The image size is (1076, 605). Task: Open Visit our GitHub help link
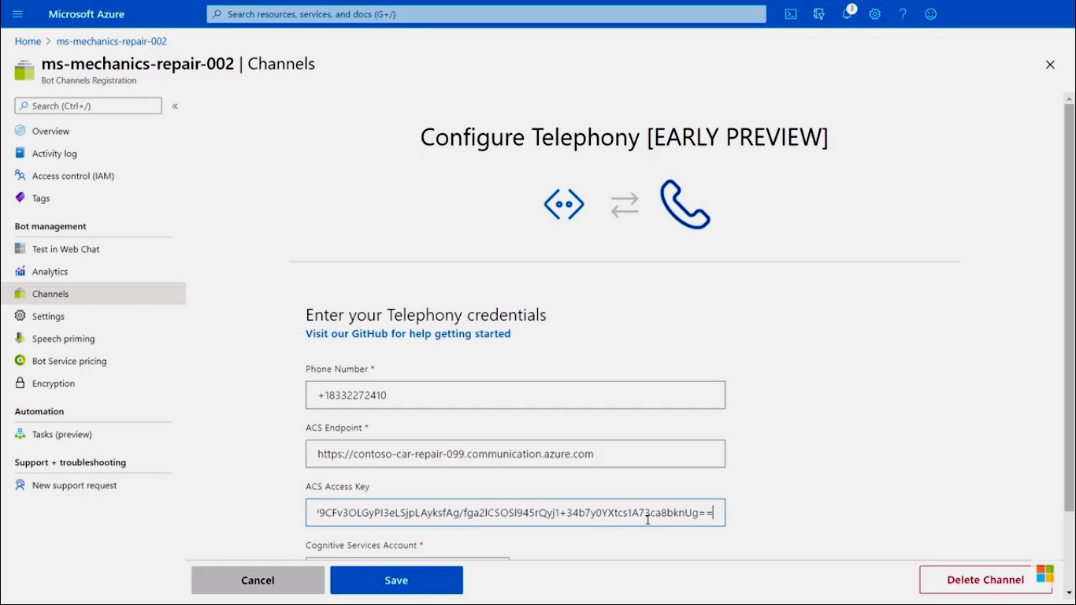(x=408, y=334)
